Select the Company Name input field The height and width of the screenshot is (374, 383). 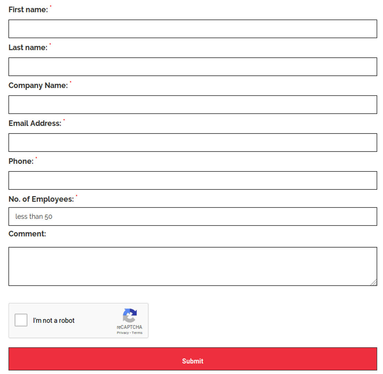193,105
